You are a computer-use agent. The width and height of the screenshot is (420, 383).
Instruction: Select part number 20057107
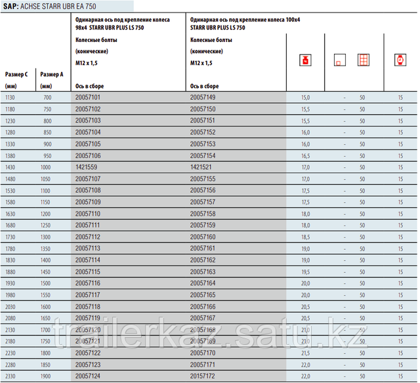coord(88,179)
